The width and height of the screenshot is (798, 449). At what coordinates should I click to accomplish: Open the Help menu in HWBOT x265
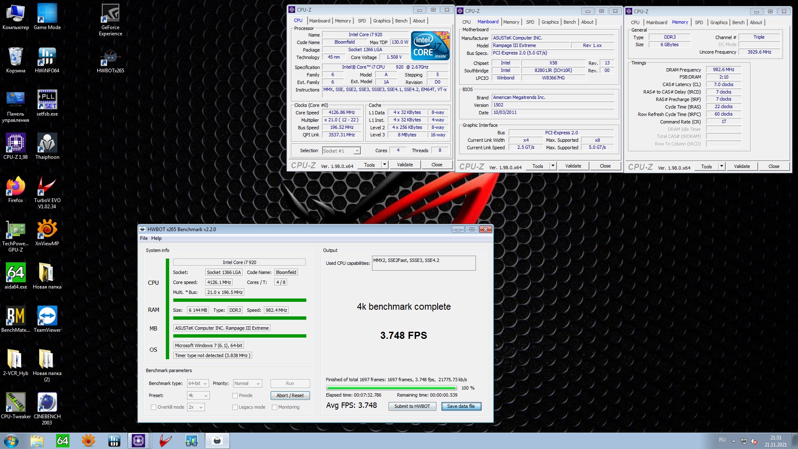coord(156,238)
